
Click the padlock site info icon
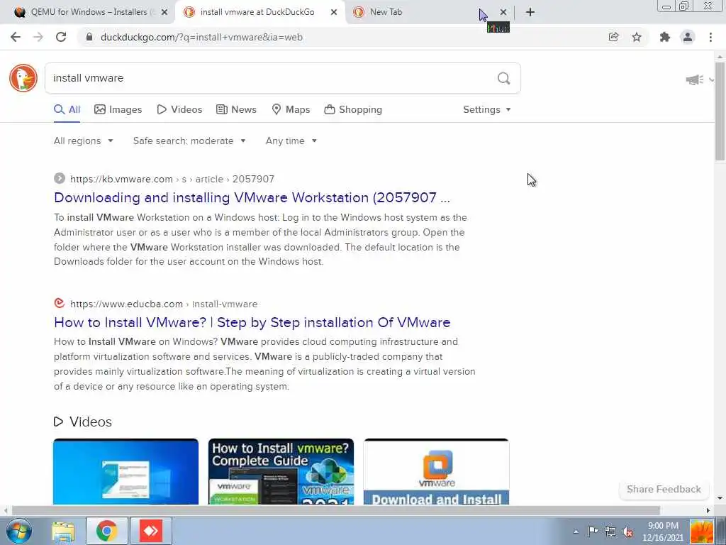[89, 37]
